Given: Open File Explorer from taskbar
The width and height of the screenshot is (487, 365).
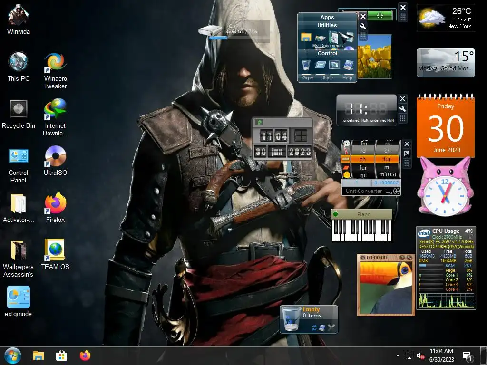Looking at the screenshot, I should [x=39, y=355].
